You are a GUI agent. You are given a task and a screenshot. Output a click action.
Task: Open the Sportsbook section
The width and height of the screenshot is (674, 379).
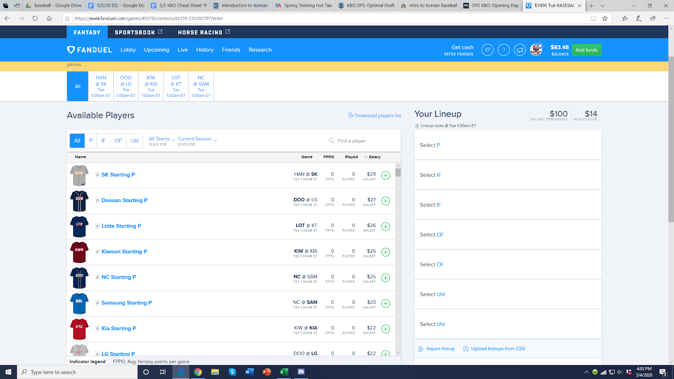point(139,32)
